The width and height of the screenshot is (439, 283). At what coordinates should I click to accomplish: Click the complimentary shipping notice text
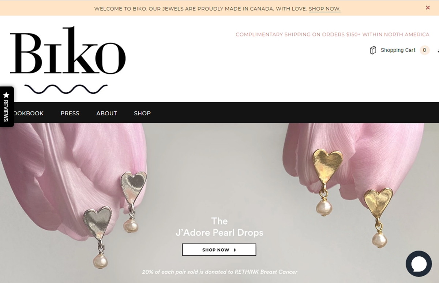tap(333, 34)
